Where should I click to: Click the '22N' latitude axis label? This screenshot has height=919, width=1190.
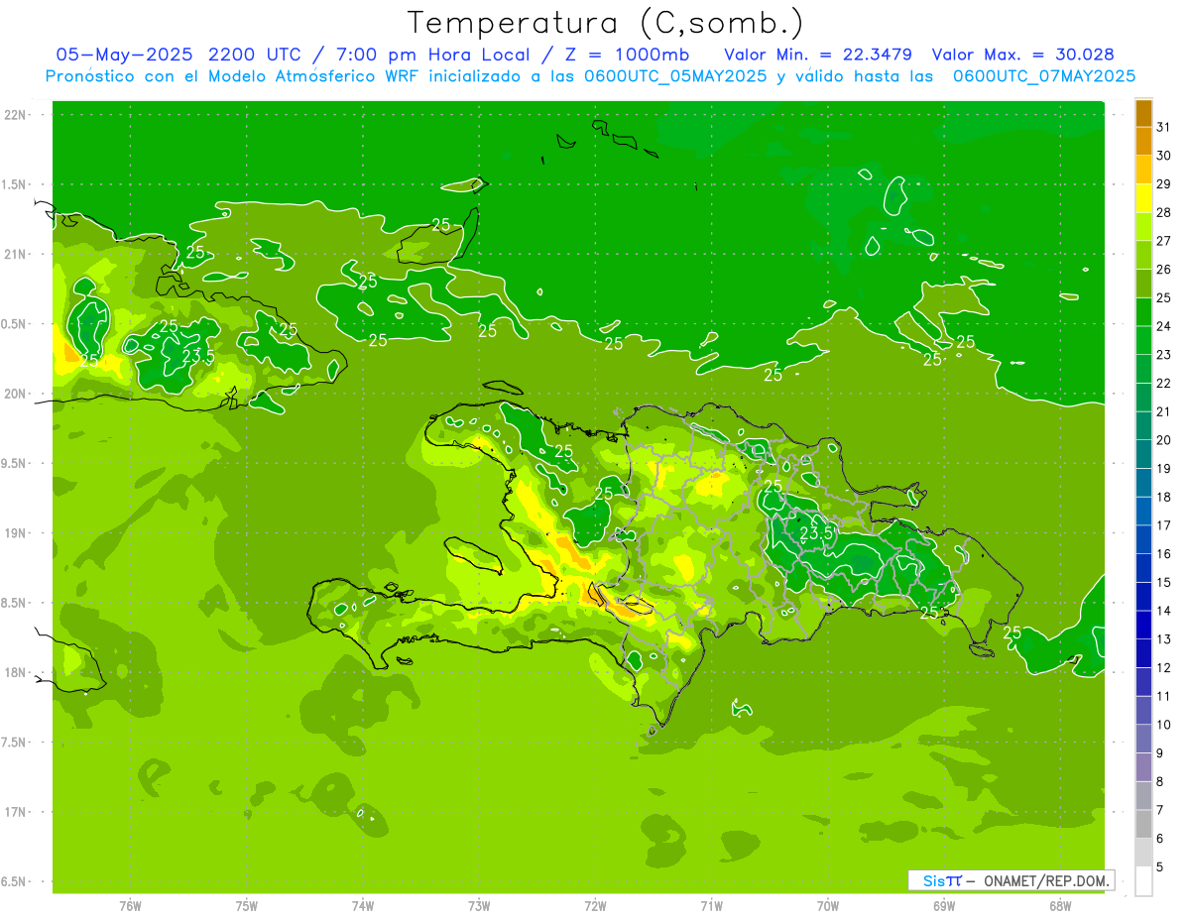click(16, 115)
